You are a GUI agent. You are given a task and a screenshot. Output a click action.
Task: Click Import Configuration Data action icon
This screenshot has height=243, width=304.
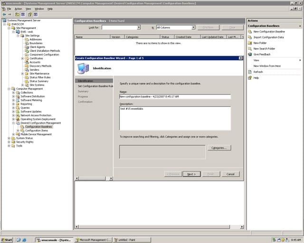pyautogui.click(x=250, y=37)
